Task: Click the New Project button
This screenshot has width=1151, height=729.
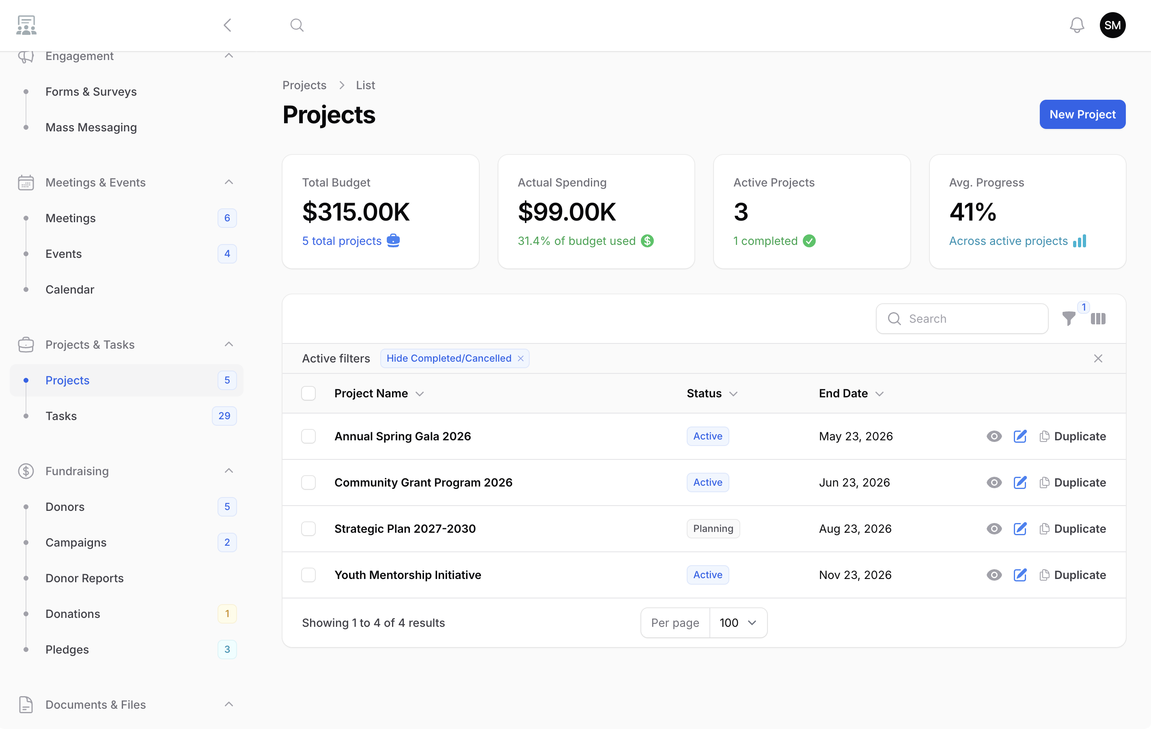Action: click(1082, 114)
